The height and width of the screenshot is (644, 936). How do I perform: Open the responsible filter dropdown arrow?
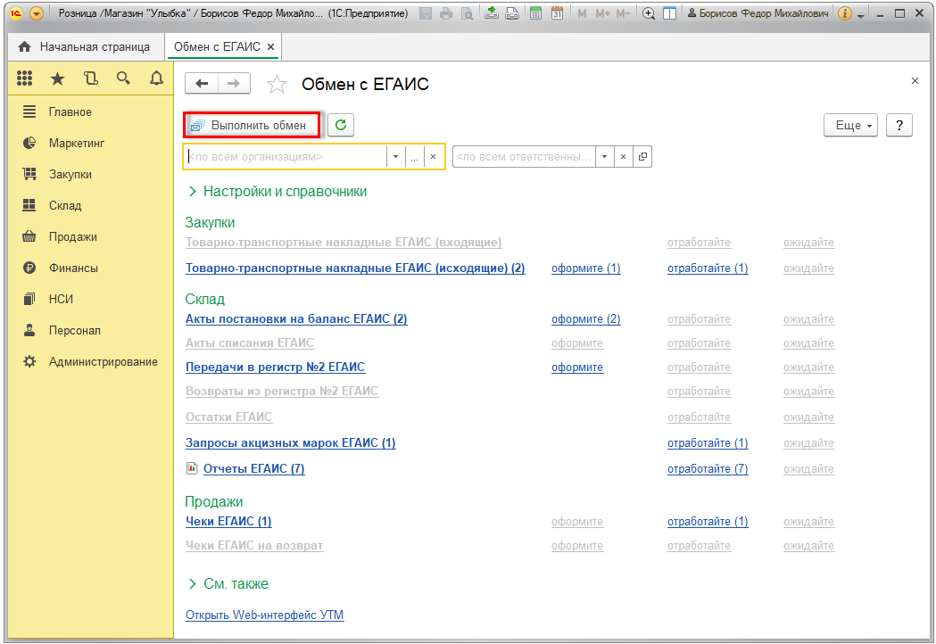pos(604,156)
